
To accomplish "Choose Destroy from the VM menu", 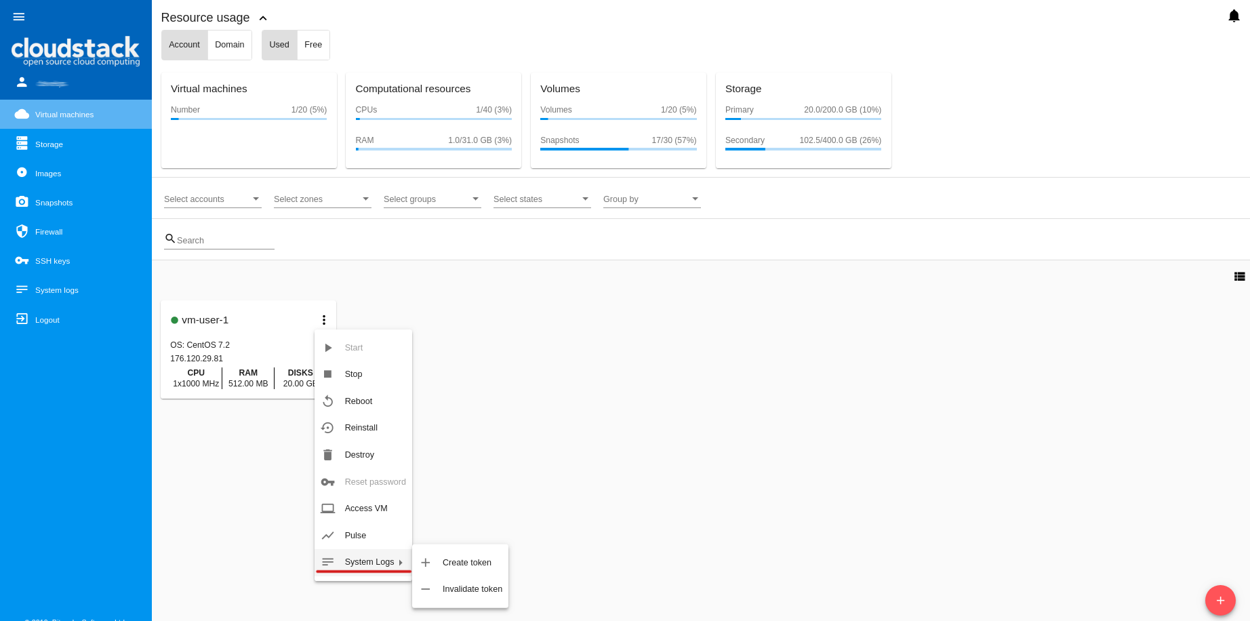I will click(x=363, y=455).
